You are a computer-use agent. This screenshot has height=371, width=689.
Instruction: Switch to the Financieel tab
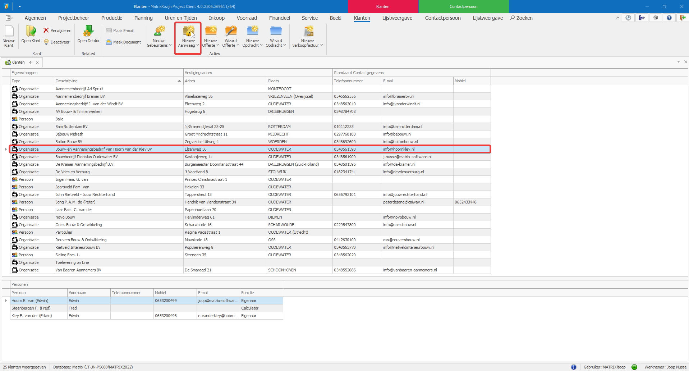279,18
